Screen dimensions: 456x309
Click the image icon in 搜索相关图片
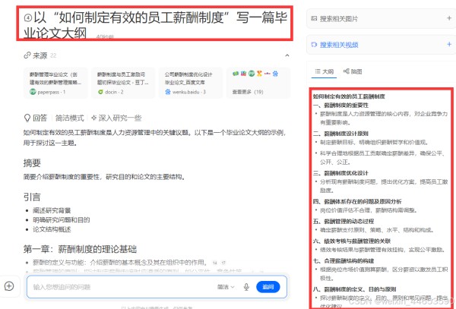314,18
